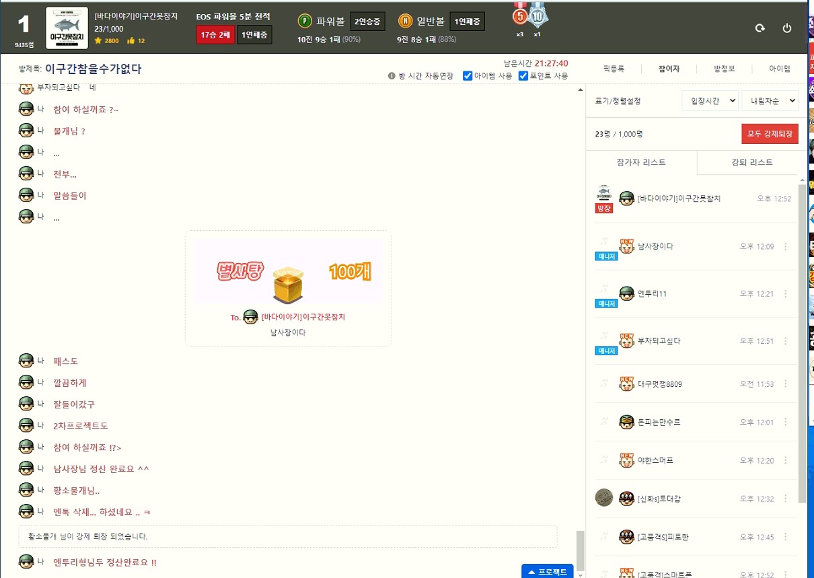This screenshot has height=578, width=814.
Task: Open the 내림차순 order dropdown
Action: [770, 100]
